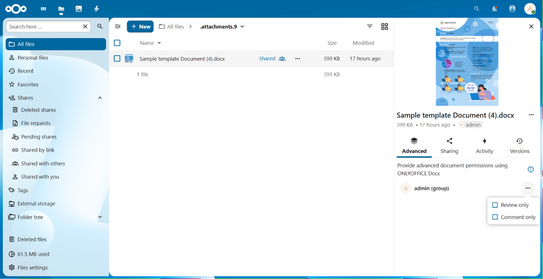
Task: Open the Activity app icon in header
Action: (96, 9)
